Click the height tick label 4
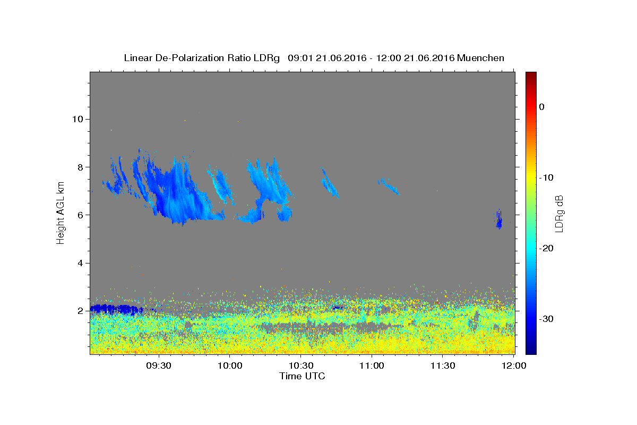Viewport: 637px width, 425px height. click(80, 263)
